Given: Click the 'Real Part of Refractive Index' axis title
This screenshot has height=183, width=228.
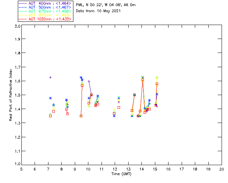Looking at the screenshot, I should click(x=11, y=94).
